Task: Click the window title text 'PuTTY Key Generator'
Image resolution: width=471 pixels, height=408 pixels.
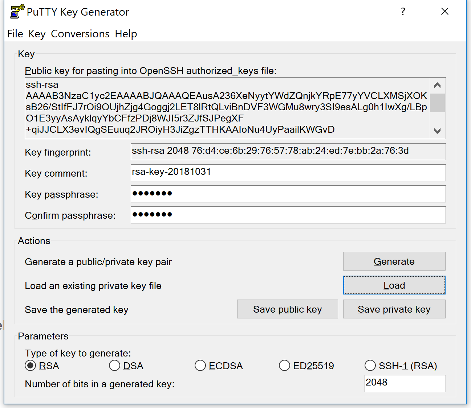Action: (78, 12)
